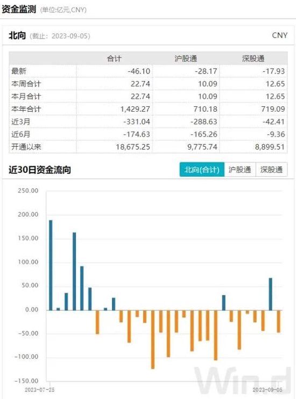Click the -150.00 y-axis label
The image size is (296, 399).
pyautogui.click(x=26, y=381)
